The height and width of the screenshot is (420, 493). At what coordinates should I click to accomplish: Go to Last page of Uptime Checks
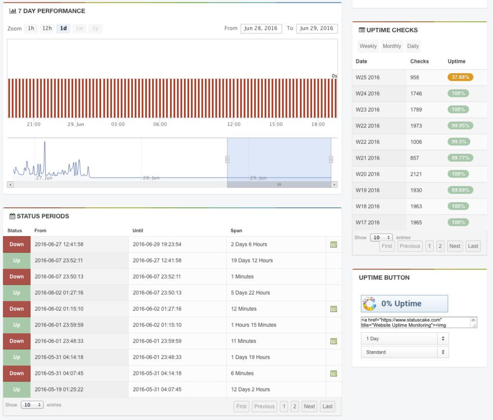coord(473,246)
